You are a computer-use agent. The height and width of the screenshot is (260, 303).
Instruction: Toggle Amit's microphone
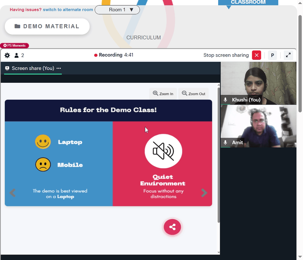225,143
